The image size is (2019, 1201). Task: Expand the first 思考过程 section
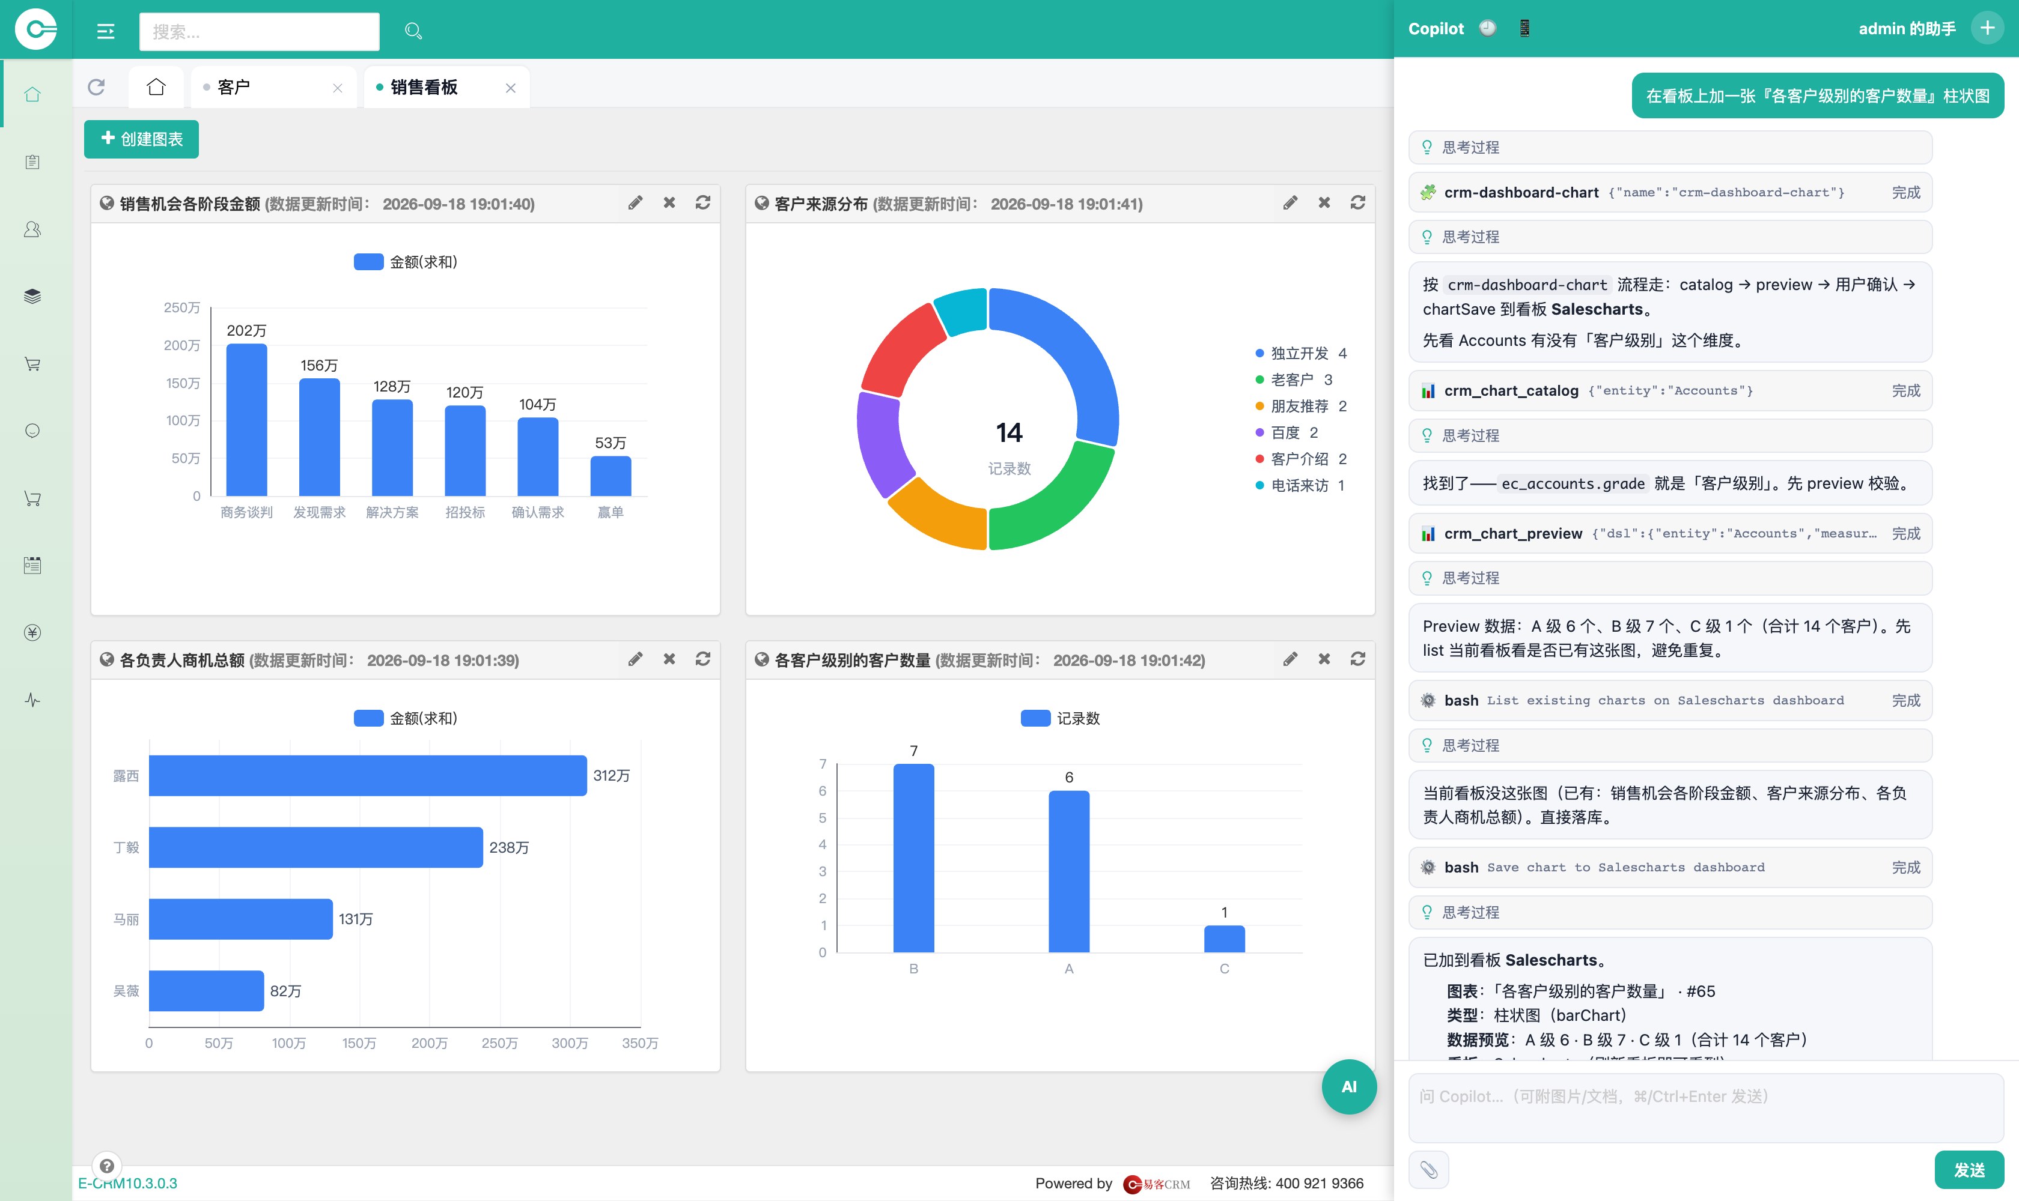click(x=1670, y=147)
